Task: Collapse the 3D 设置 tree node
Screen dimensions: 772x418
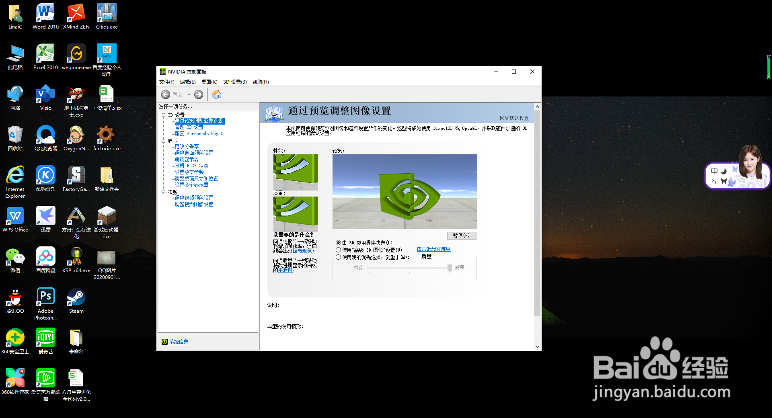Action: [164, 115]
